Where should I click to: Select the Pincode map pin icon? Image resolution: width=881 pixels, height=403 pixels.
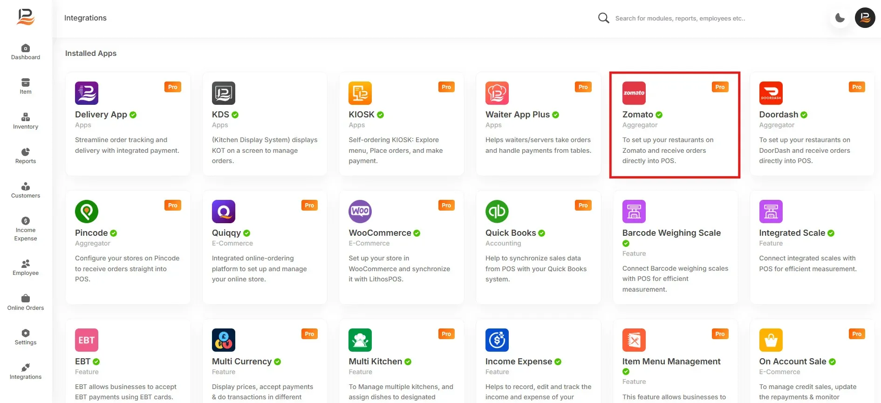(87, 212)
